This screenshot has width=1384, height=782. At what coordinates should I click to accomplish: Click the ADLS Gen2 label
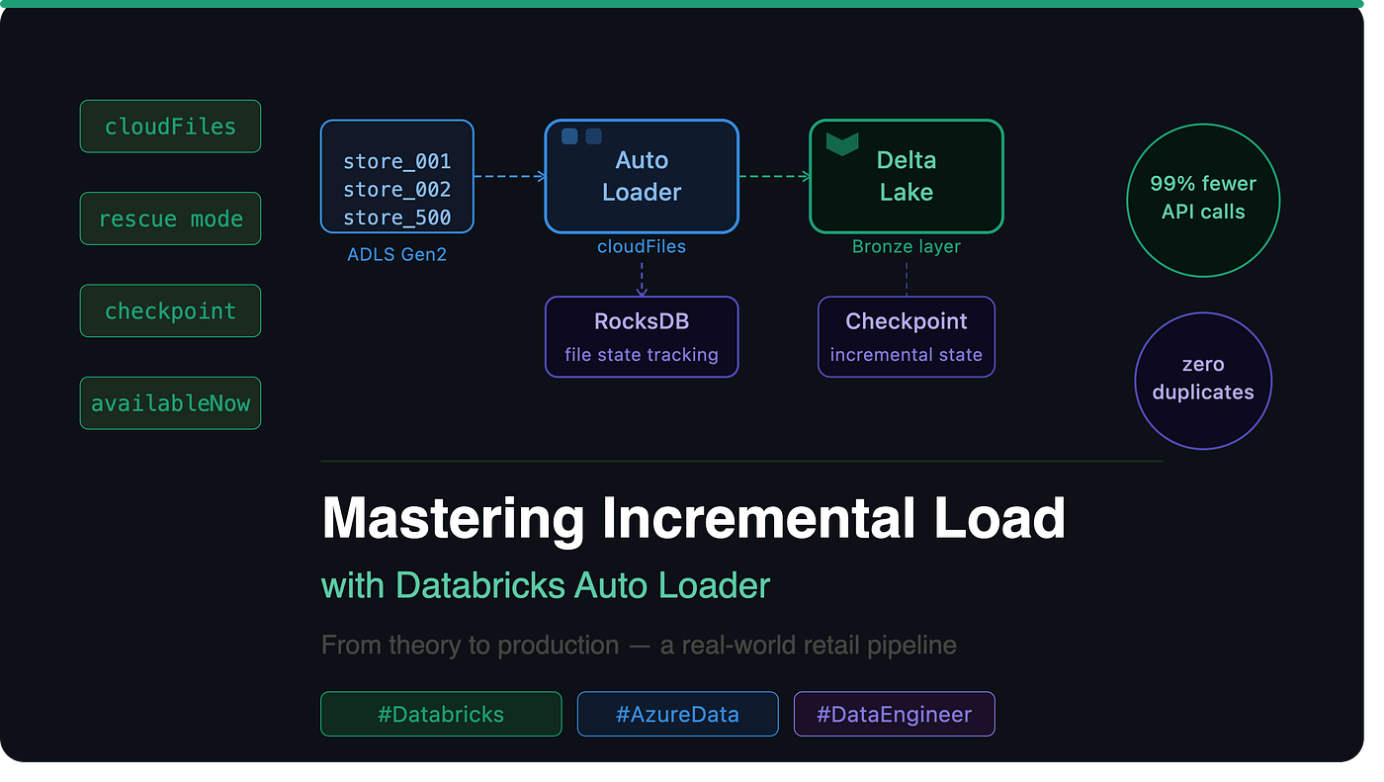(x=397, y=255)
